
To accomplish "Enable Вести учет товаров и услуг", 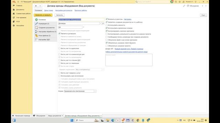I will click(x=59, y=73).
